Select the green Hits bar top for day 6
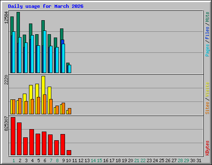This screenshot has height=165, width=212. (43, 26)
